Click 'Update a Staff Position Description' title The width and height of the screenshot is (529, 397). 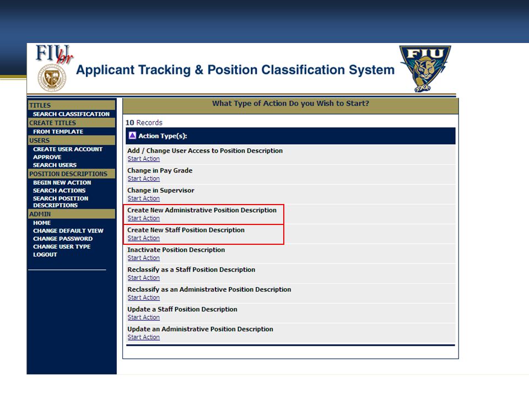tap(182, 309)
